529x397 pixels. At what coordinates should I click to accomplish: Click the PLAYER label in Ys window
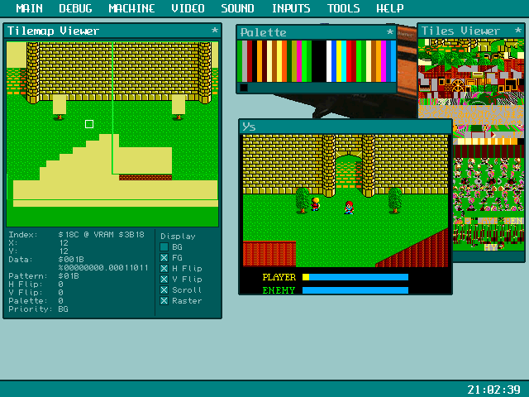[x=279, y=277]
